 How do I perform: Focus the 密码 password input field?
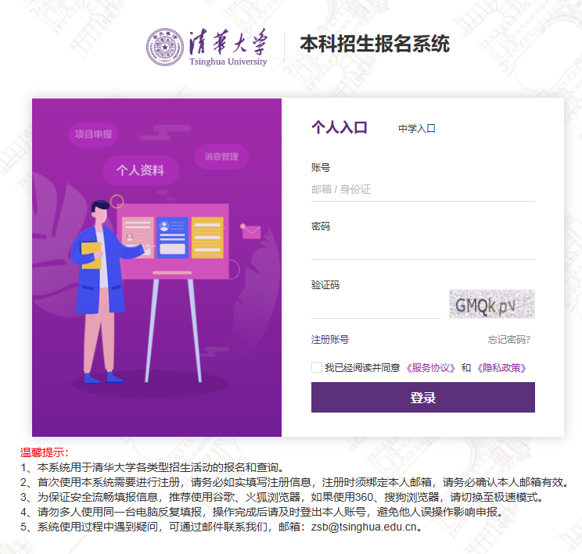[422, 248]
